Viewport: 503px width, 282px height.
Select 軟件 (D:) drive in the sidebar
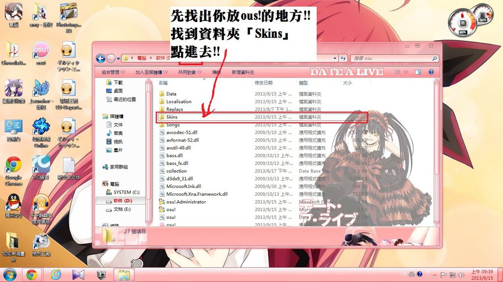[x=120, y=201]
